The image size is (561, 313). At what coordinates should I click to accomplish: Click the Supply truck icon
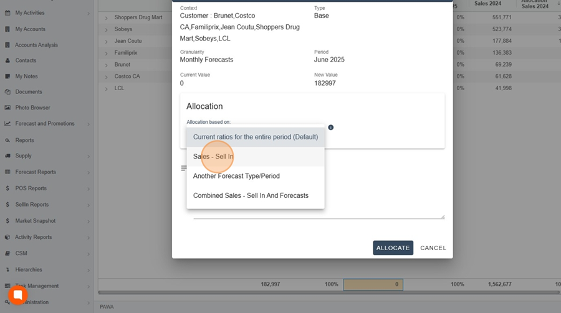(7, 156)
